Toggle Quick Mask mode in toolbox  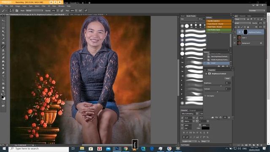pyautogui.click(x=3, y=102)
